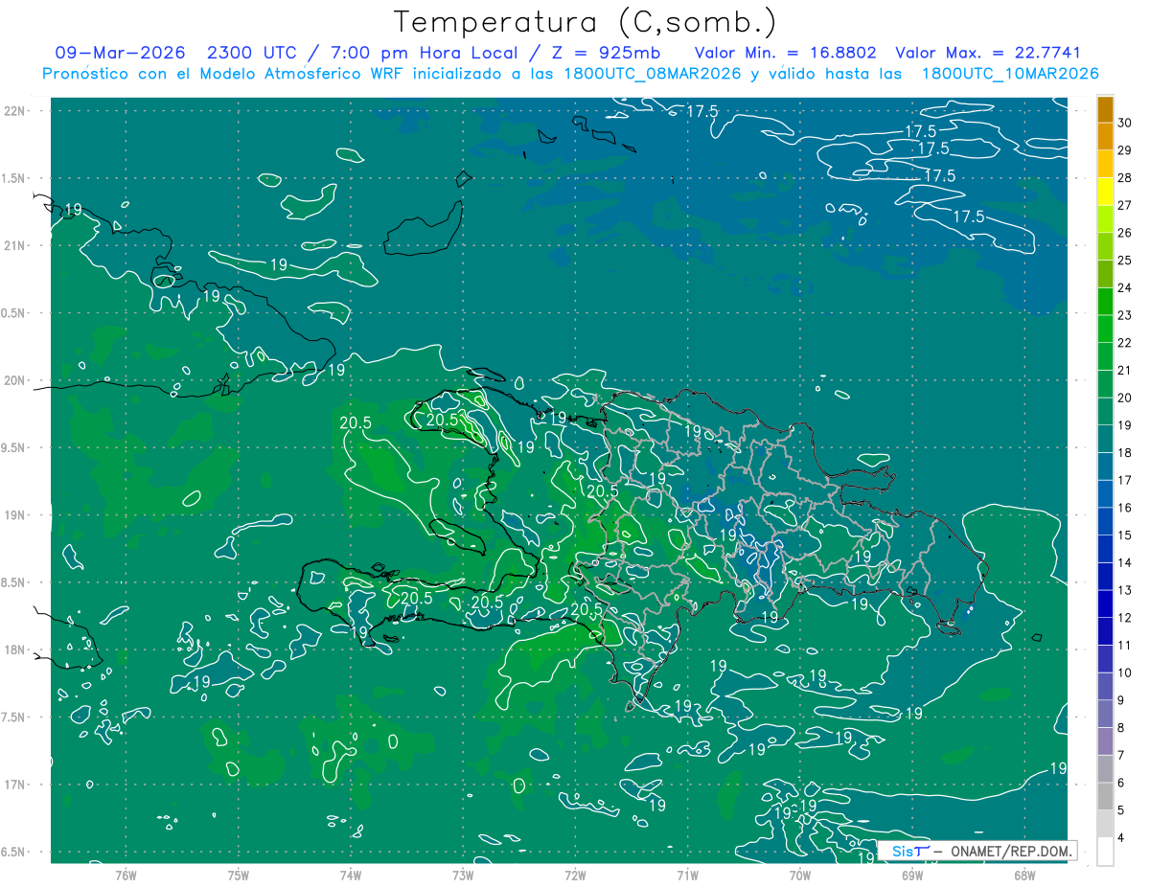Click the legend value '24'
This screenshot has height=888, width=1150.
[x=1125, y=287]
